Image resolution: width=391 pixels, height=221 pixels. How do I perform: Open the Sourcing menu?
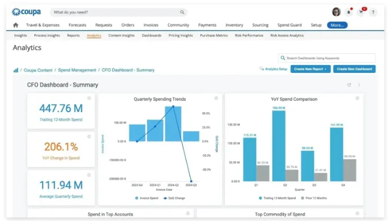tap(260, 25)
